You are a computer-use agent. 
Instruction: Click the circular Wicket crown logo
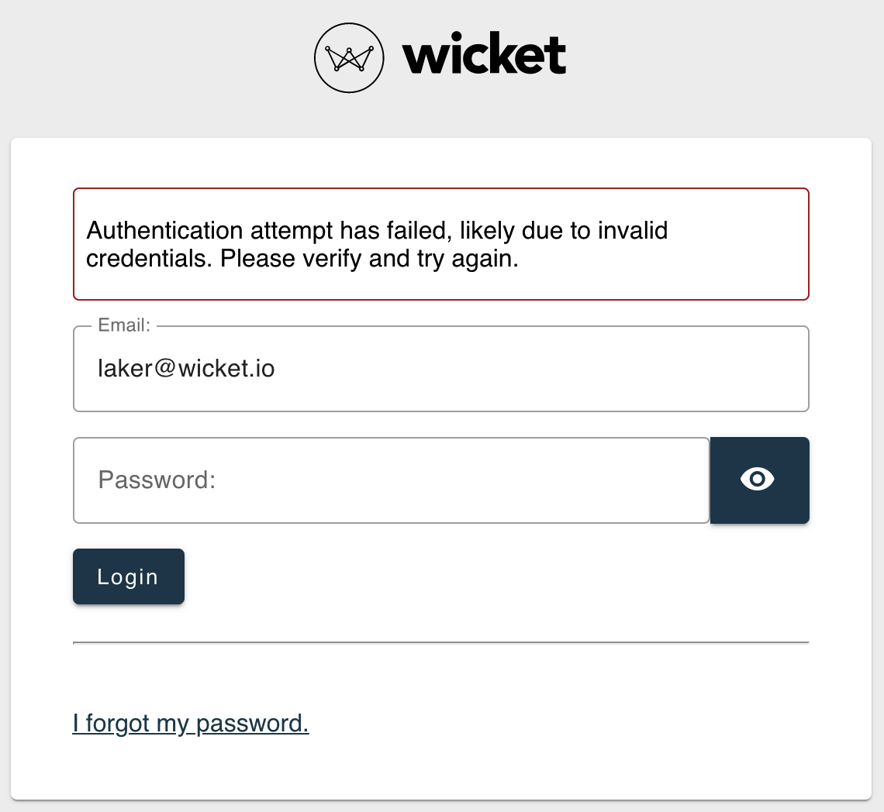pos(349,57)
